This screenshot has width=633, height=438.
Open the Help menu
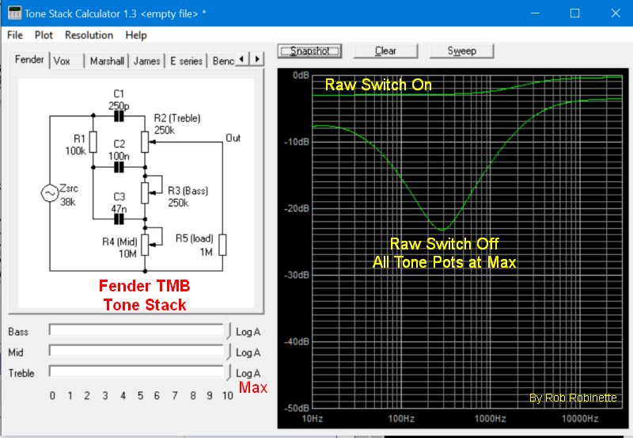click(x=136, y=35)
